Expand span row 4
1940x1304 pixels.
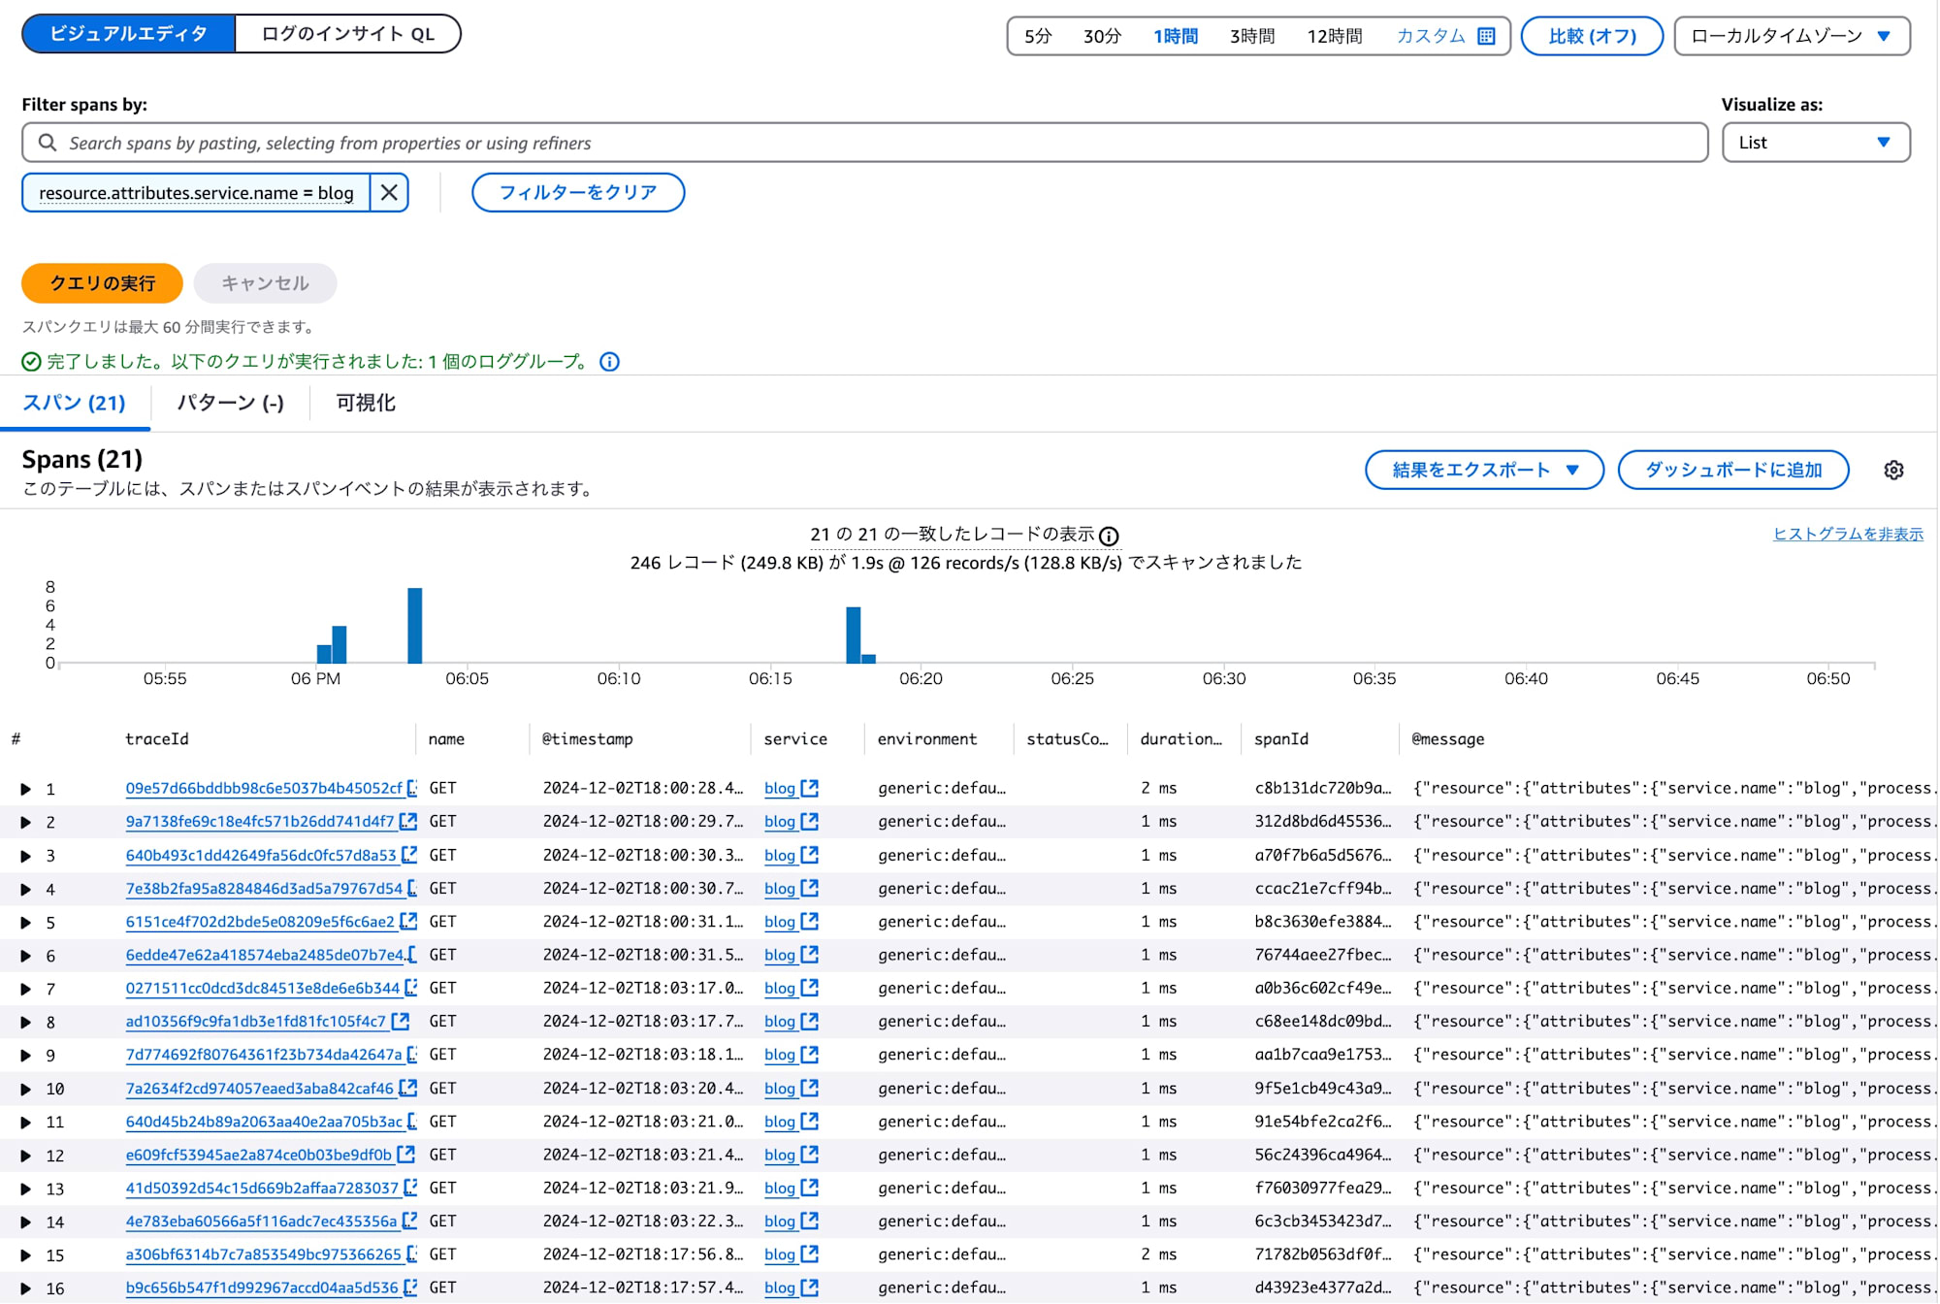coord(26,889)
